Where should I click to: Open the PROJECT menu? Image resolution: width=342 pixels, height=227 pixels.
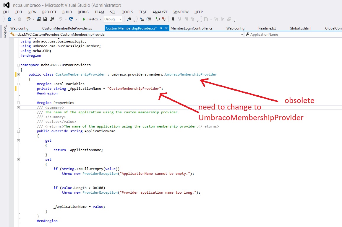click(49, 12)
